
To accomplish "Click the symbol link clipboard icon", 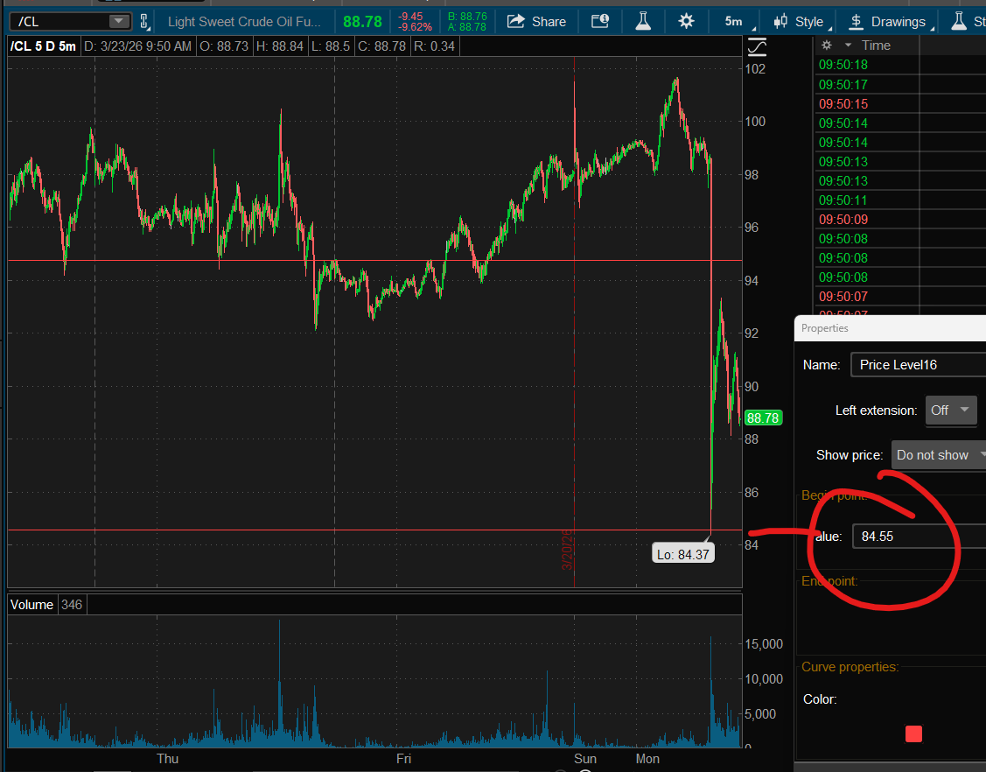I will pos(144,21).
